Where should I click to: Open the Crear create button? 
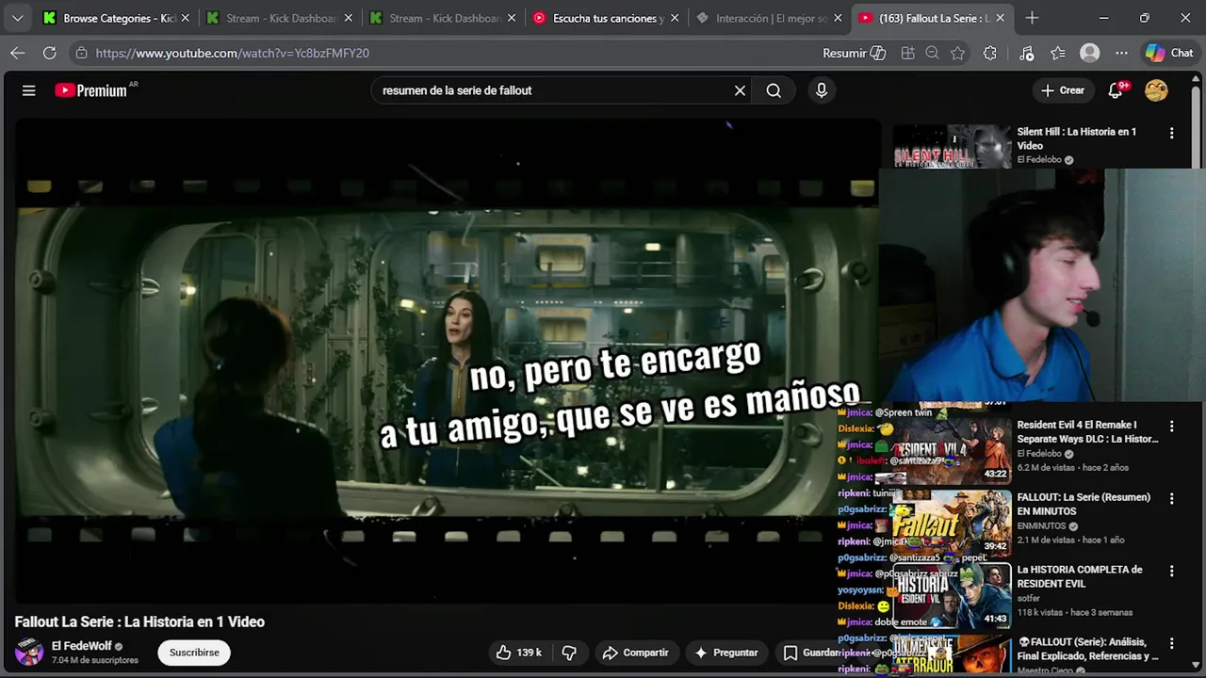click(x=1063, y=90)
